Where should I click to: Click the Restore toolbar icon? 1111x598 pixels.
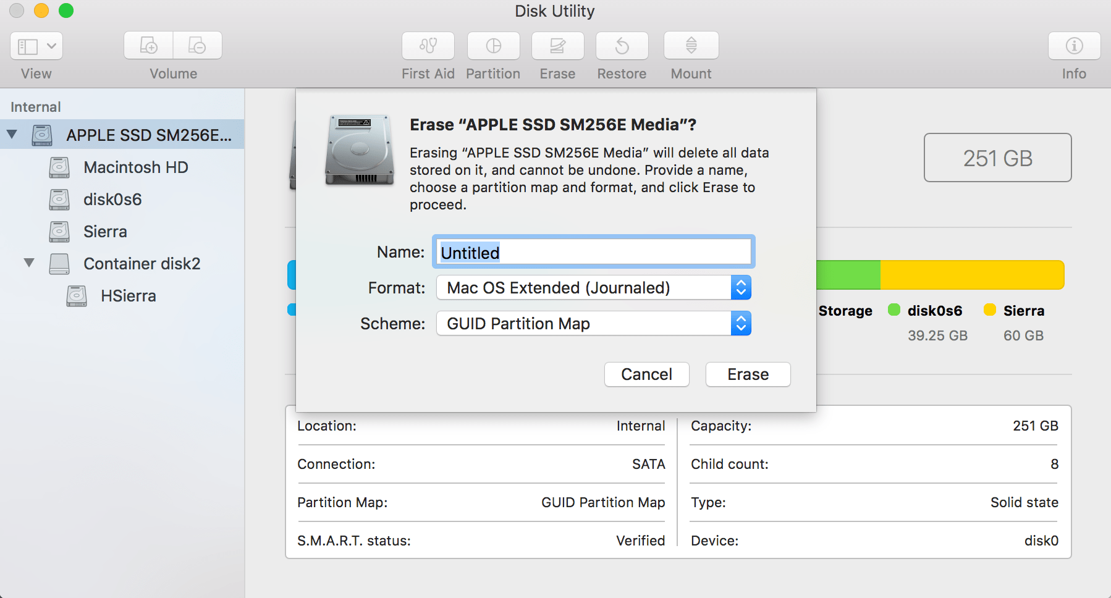(x=622, y=46)
